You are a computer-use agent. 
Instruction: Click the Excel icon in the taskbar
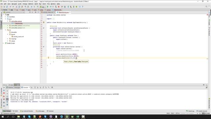78,117
